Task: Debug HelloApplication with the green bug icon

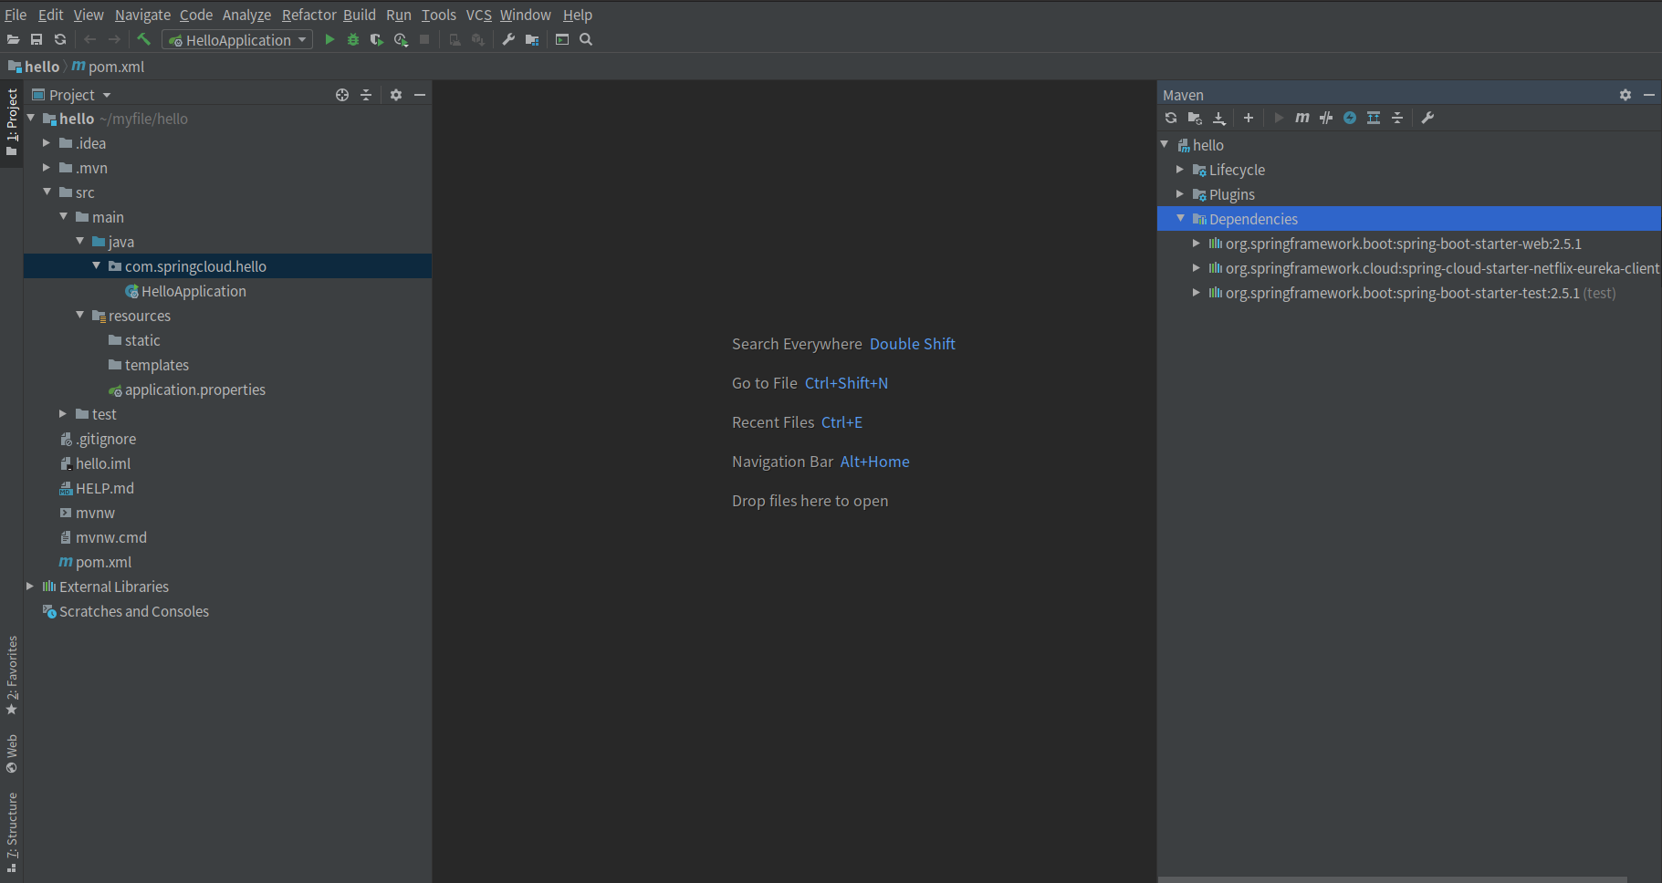Action: click(353, 40)
